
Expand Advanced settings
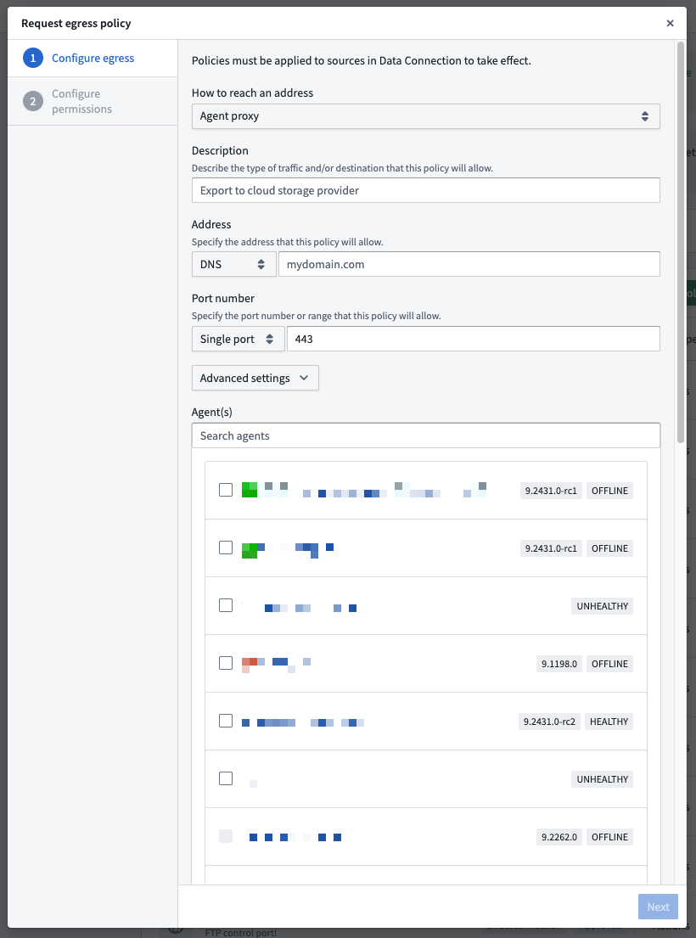click(255, 377)
